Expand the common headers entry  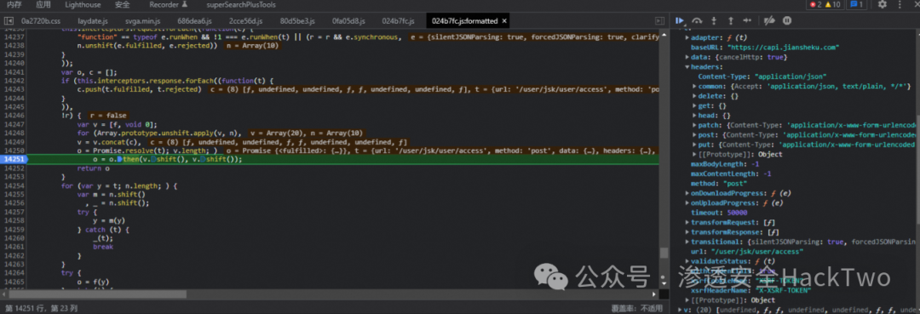tap(695, 86)
